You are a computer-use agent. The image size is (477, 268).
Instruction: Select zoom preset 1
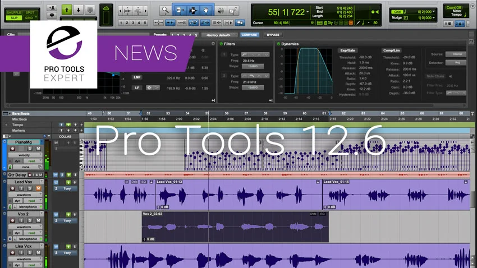pos(121,22)
